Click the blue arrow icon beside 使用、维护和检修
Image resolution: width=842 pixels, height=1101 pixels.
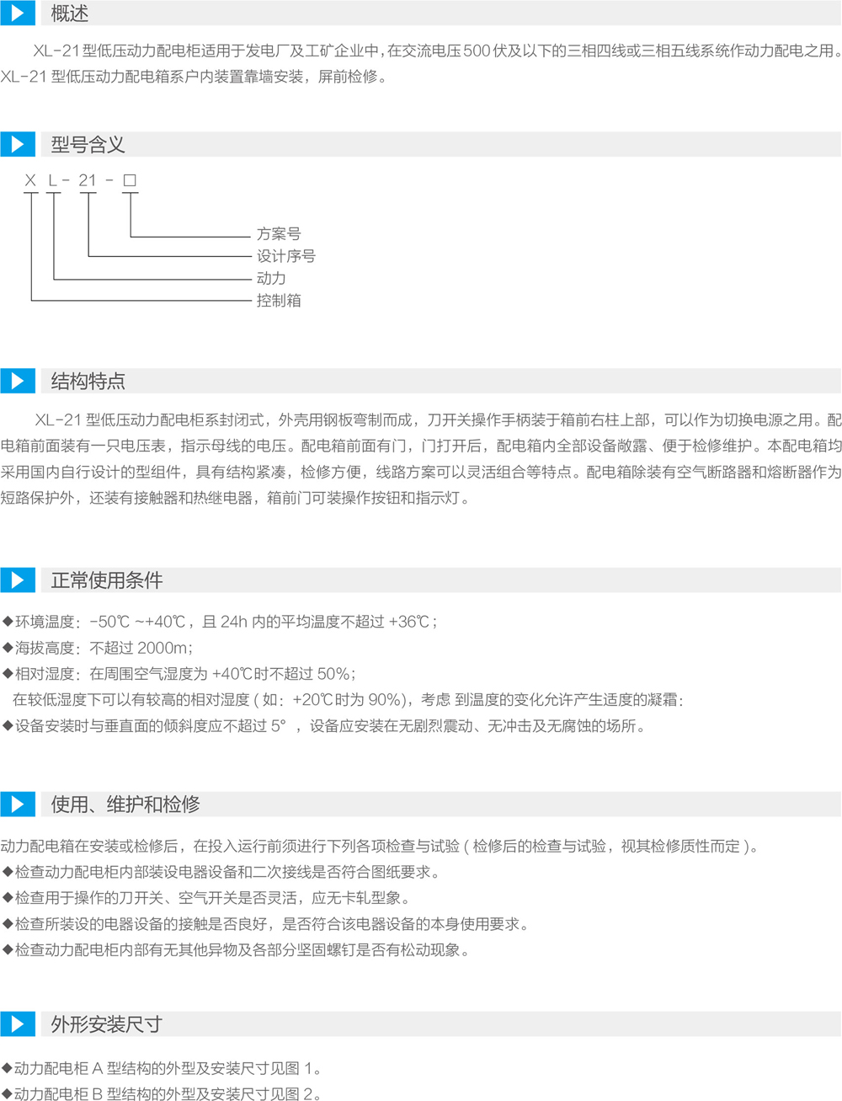tap(17, 804)
